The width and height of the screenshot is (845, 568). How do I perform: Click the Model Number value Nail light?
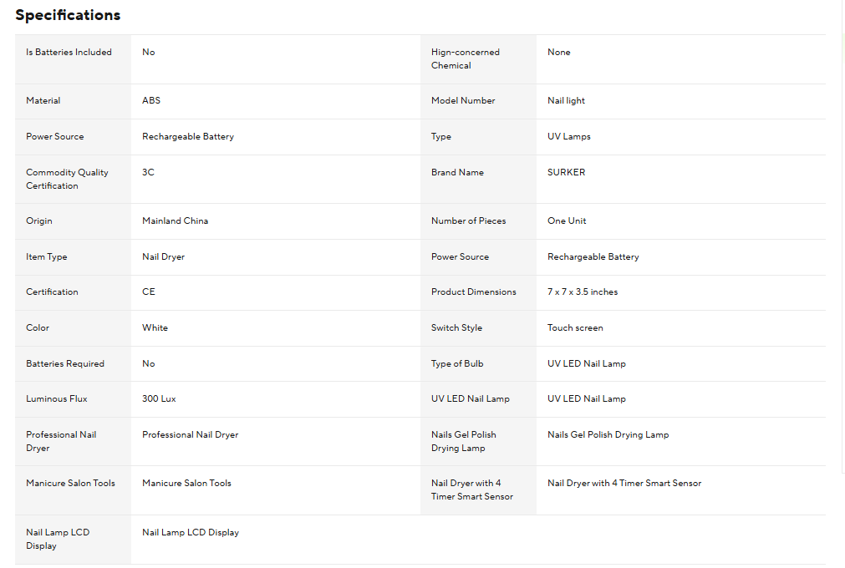pos(566,101)
